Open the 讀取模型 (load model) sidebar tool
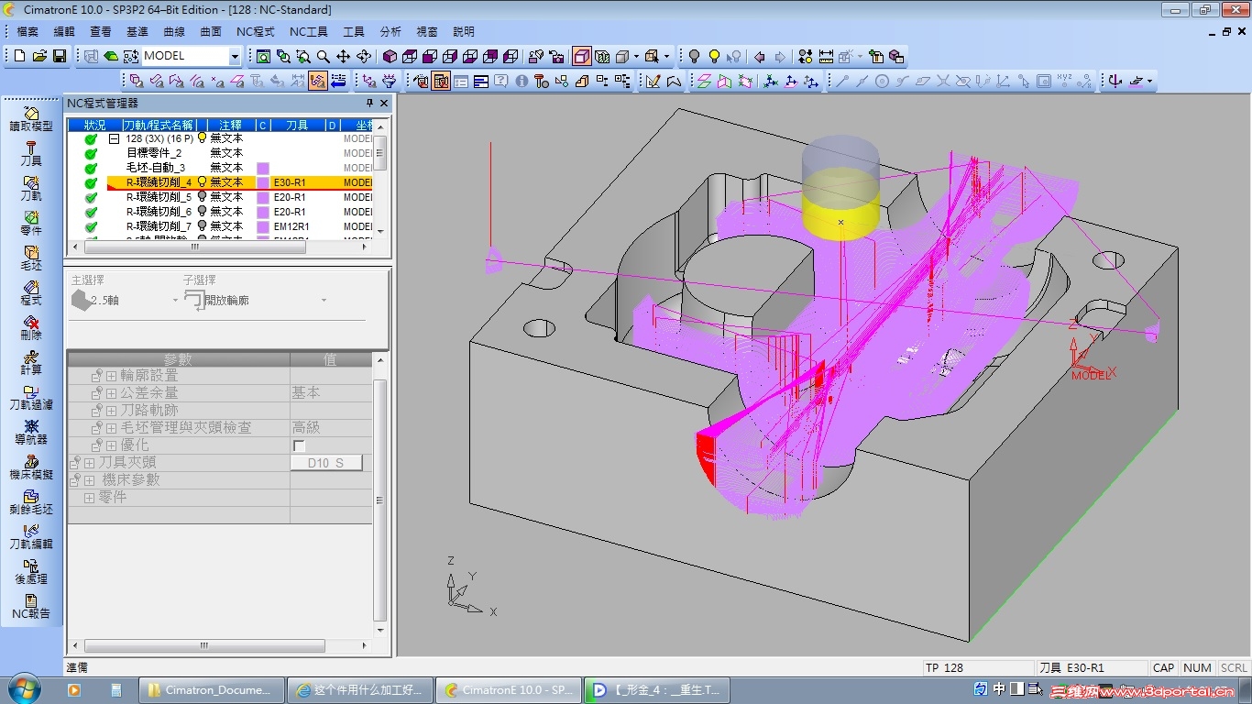The height and width of the screenshot is (704, 1252). tap(31, 118)
